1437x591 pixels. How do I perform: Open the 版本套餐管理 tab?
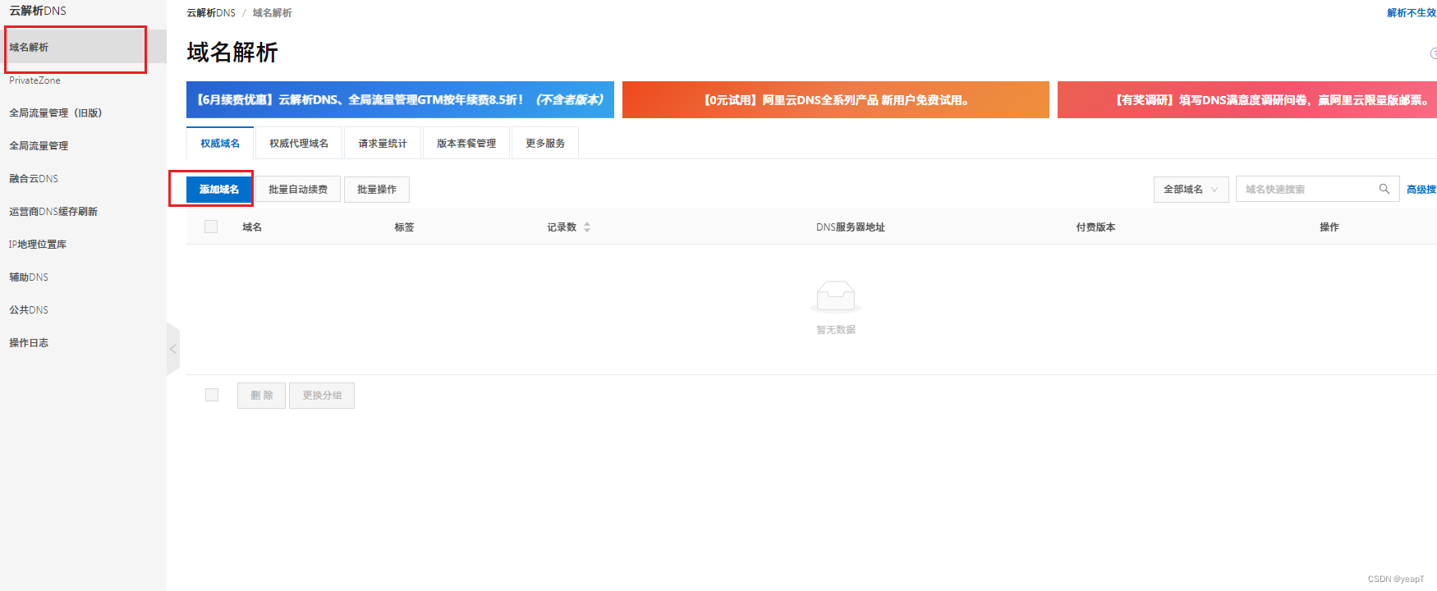(x=466, y=143)
